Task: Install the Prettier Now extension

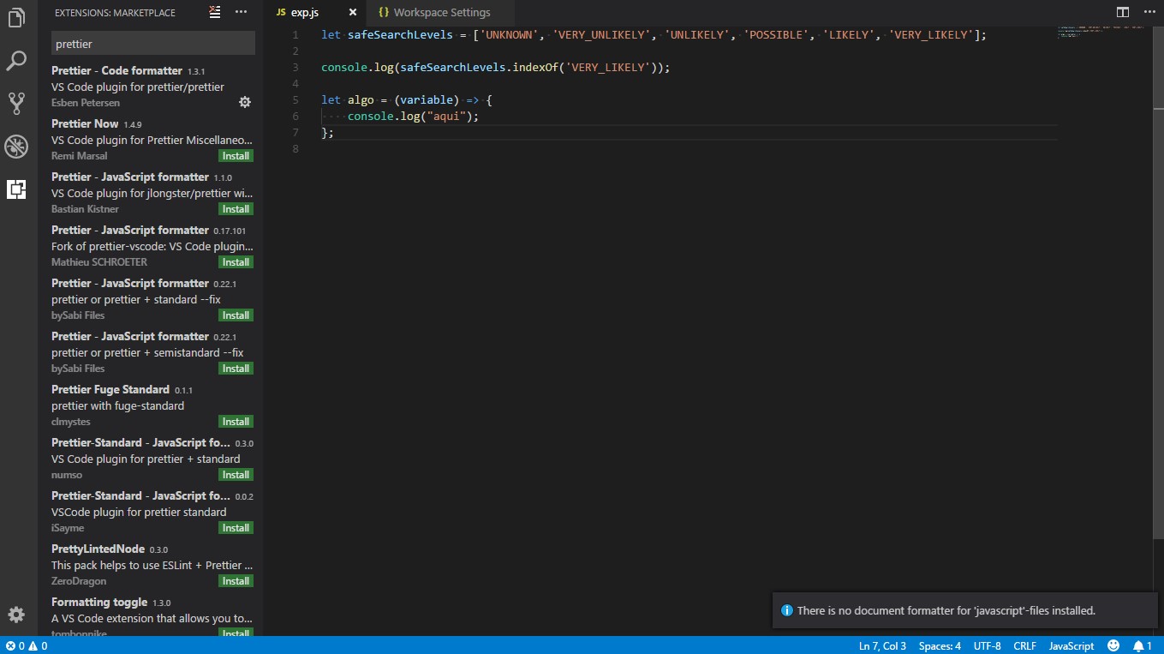Action: coord(235,155)
